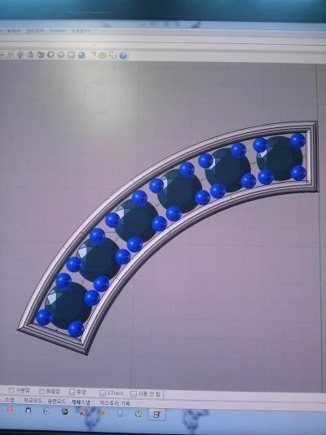This screenshot has width=326, height=435.
Task: Open the 도움말(H) help menu
Action: [81, 31]
